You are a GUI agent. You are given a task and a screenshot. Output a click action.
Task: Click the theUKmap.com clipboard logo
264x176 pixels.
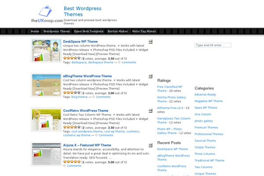pos(47,14)
